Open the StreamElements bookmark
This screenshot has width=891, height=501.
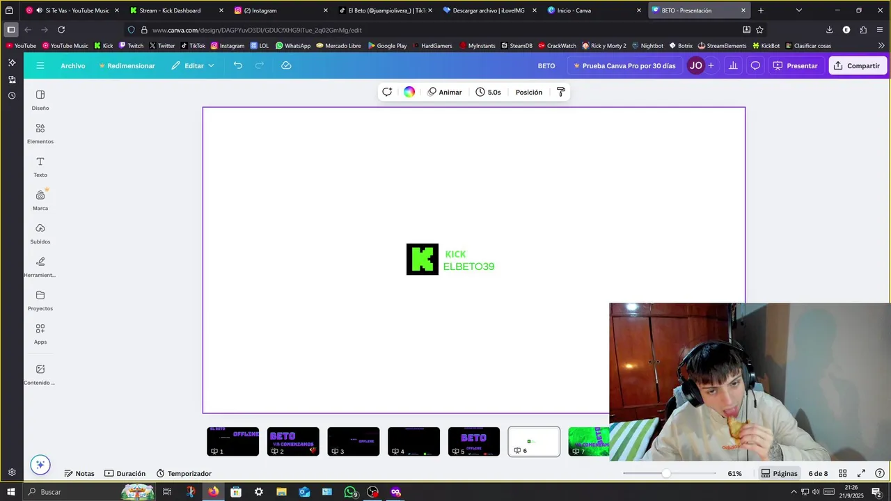pyautogui.click(x=722, y=46)
